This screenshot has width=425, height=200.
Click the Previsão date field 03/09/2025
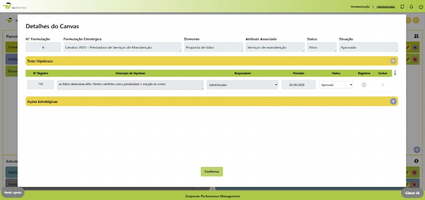[x=298, y=85]
